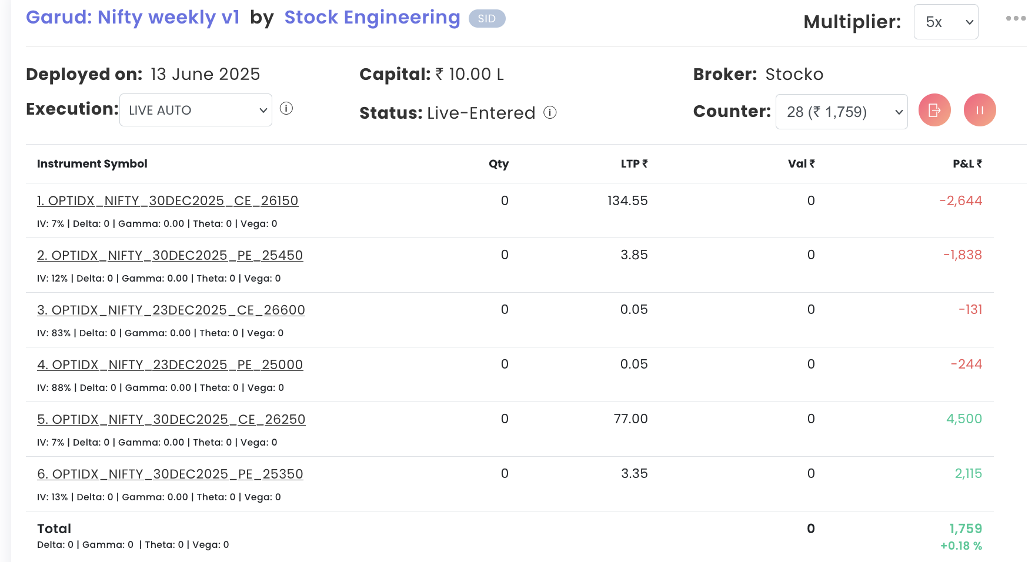Click the 13 June 2025 deployed date

point(205,75)
